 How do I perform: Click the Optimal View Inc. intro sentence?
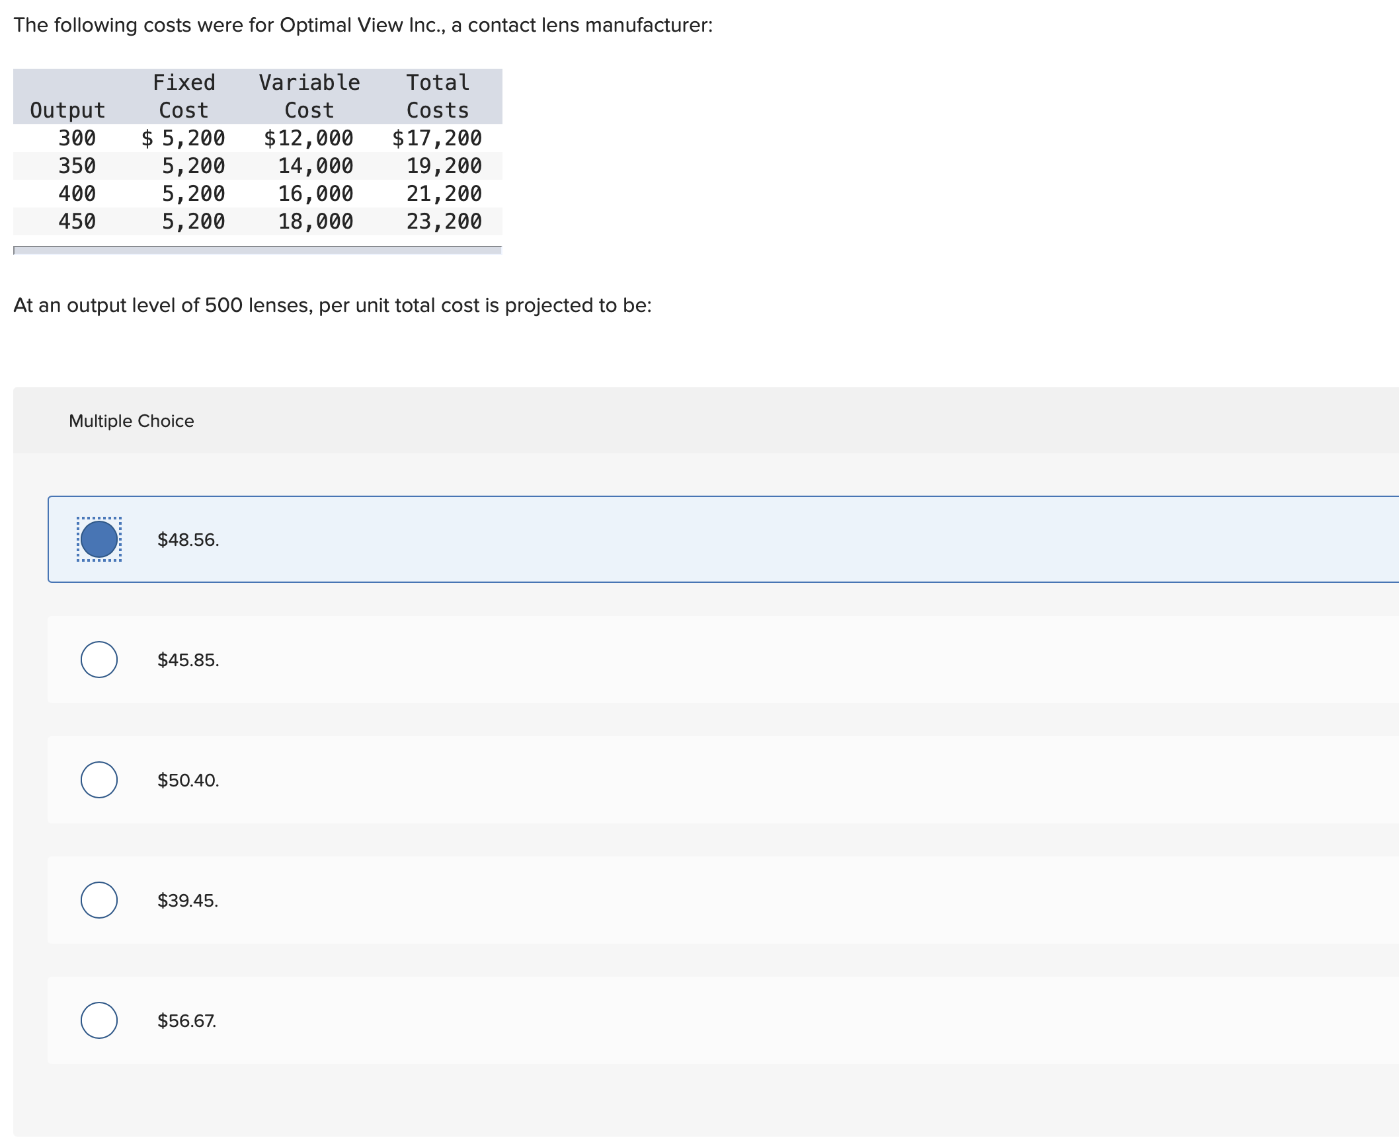363,25
